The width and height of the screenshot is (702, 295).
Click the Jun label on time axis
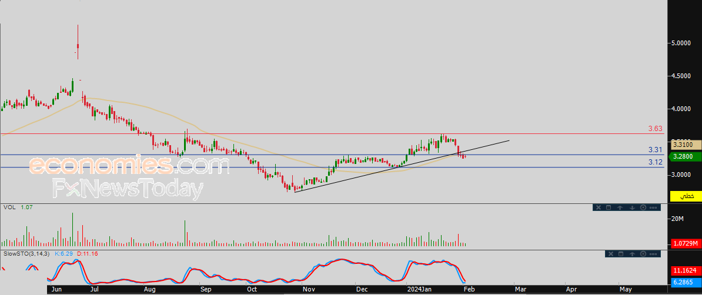click(58, 290)
